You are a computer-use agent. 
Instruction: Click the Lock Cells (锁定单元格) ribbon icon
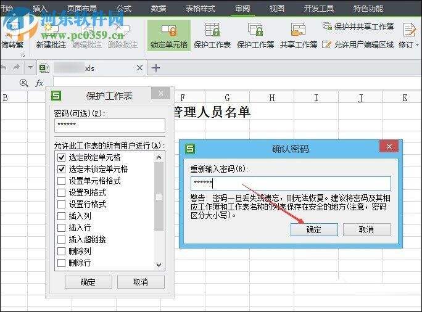169,36
